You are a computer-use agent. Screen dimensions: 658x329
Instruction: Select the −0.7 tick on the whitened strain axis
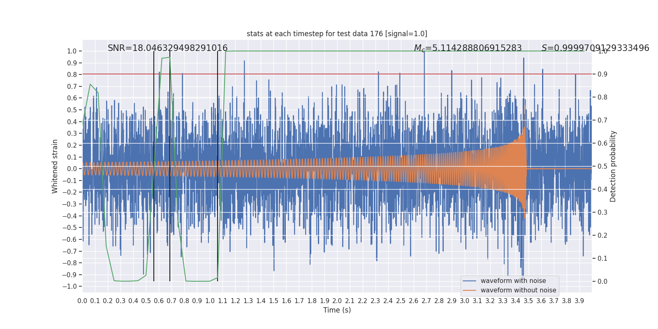pos(69,251)
